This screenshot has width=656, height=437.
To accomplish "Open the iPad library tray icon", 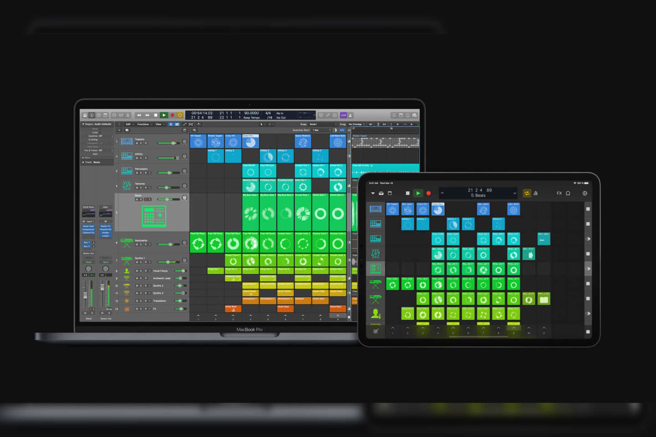I will [381, 193].
